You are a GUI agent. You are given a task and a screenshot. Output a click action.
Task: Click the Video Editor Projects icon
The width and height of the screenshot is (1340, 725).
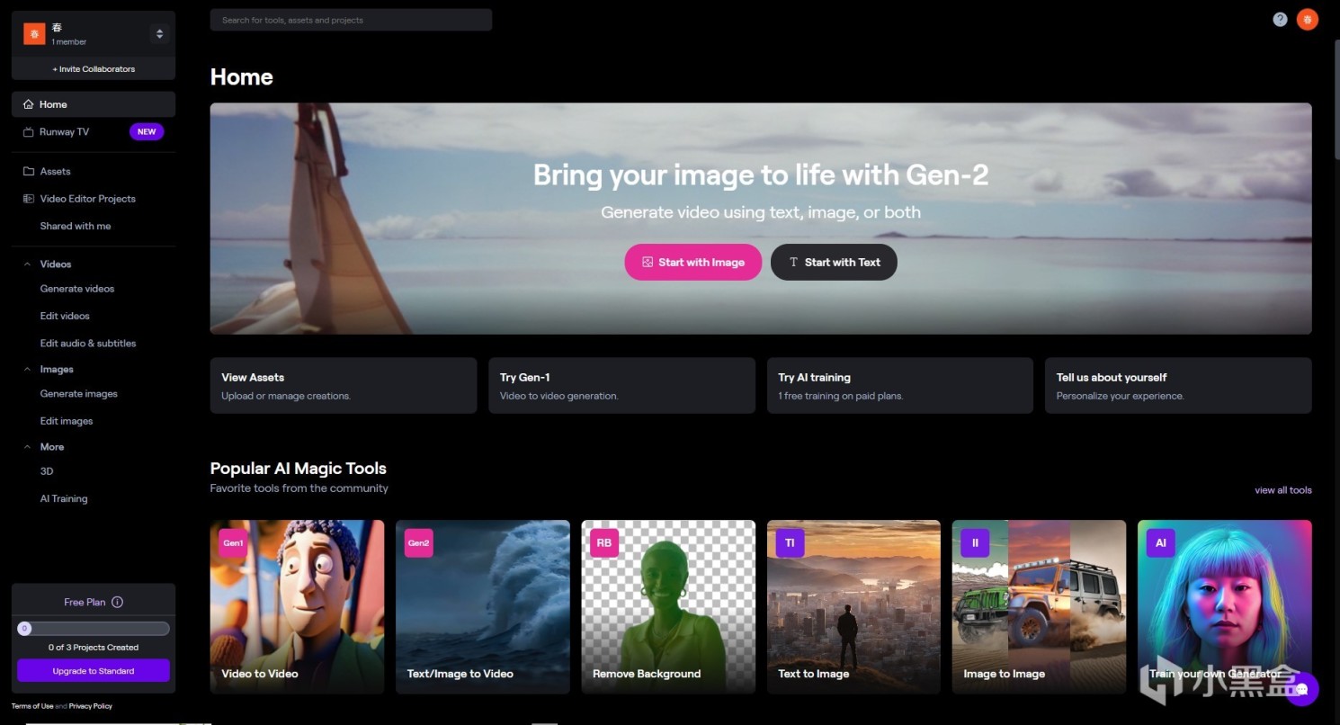[29, 199]
